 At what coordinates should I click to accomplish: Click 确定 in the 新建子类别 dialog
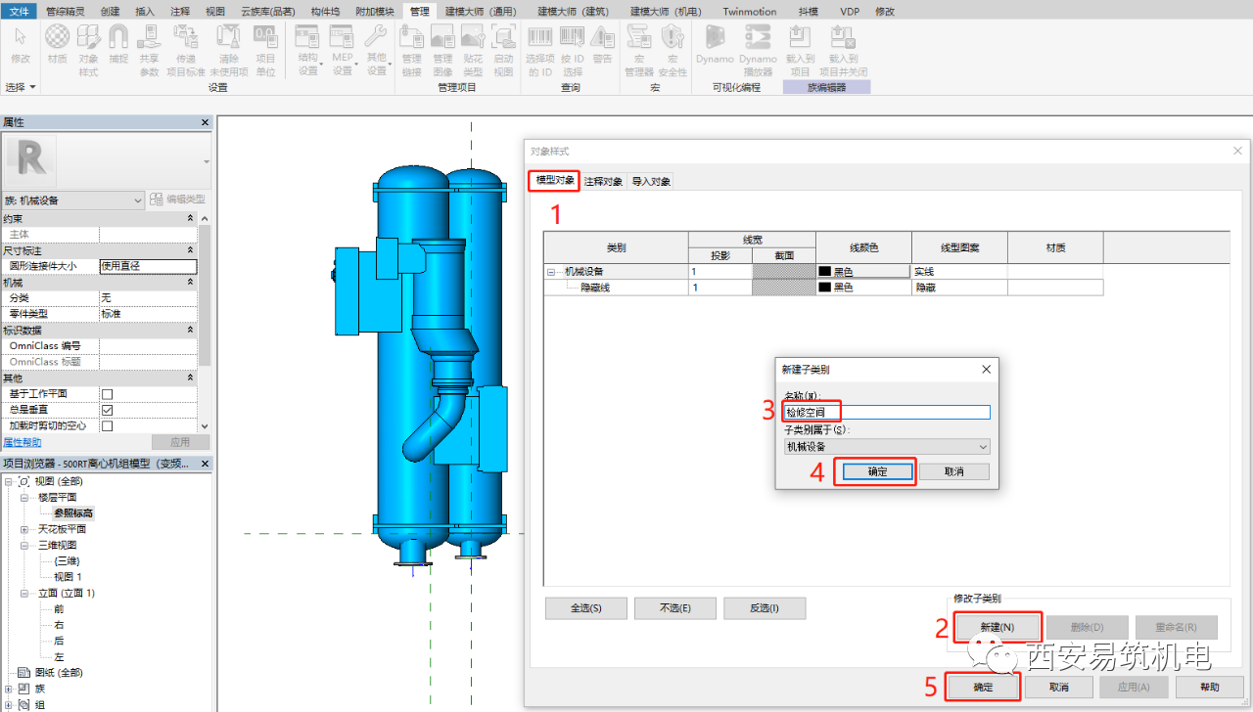click(876, 471)
